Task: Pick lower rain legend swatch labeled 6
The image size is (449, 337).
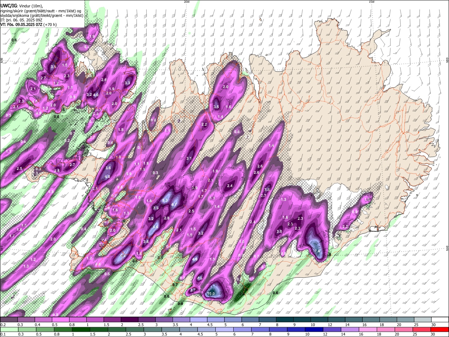Action: (242, 329)
